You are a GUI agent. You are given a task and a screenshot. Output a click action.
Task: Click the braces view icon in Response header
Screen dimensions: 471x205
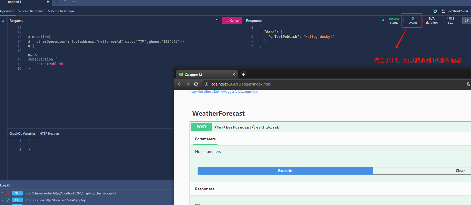466,20
